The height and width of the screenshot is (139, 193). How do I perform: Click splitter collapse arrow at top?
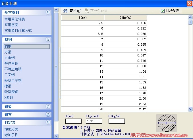coord(60,49)
